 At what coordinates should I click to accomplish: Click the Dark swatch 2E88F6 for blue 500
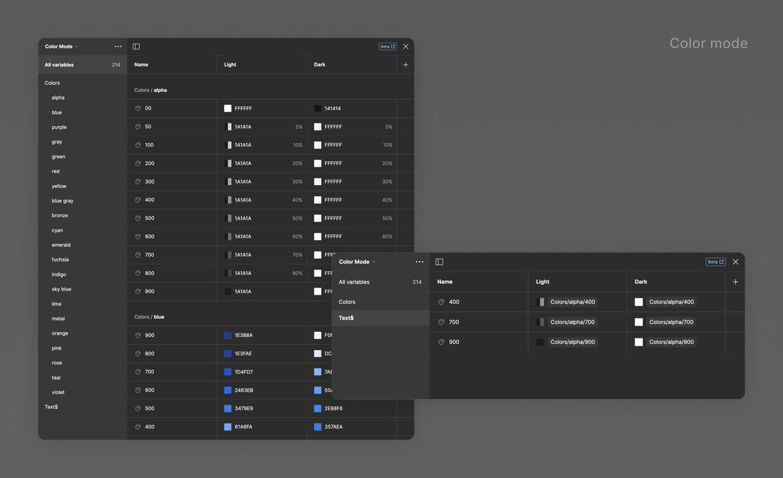point(318,408)
